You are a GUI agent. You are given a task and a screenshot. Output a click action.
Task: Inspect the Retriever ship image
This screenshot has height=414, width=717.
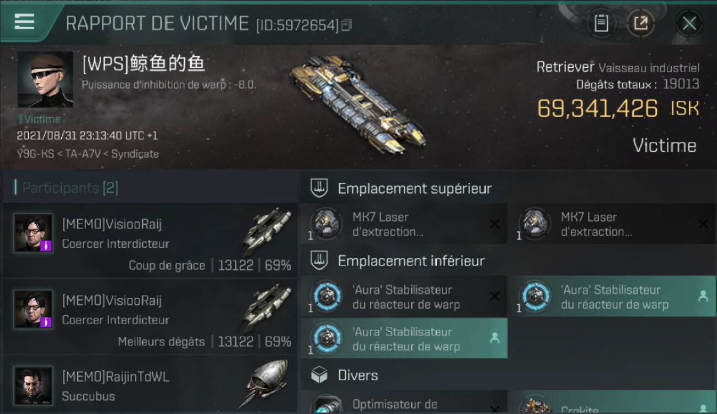click(x=358, y=106)
